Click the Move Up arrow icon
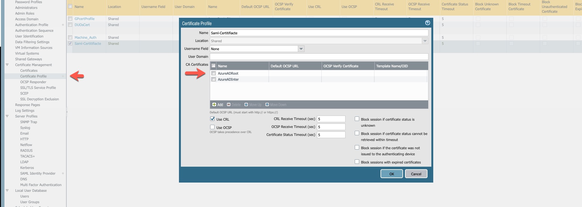The image size is (582, 207). [x=246, y=105]
